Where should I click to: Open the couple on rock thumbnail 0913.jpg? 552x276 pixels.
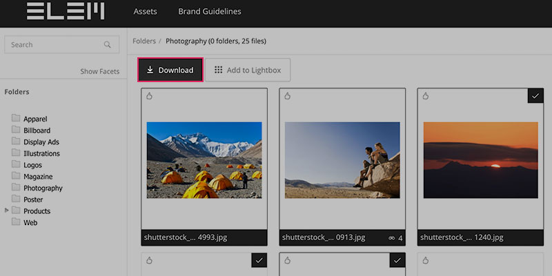tap(342, 160)
